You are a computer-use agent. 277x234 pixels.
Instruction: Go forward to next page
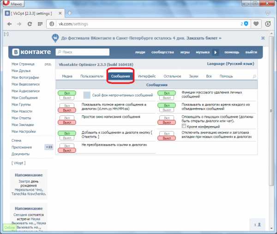point(19,24)
